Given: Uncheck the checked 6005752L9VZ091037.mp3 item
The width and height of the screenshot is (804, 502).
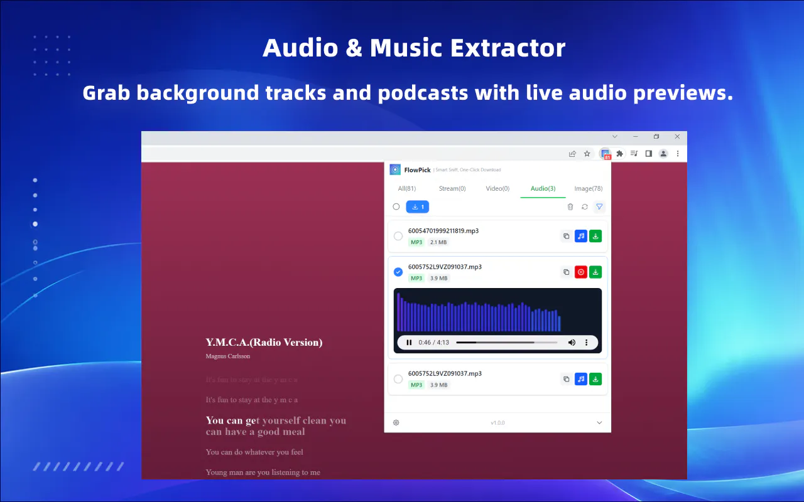Looking at the screenshot, I should (x=398, y=272).
